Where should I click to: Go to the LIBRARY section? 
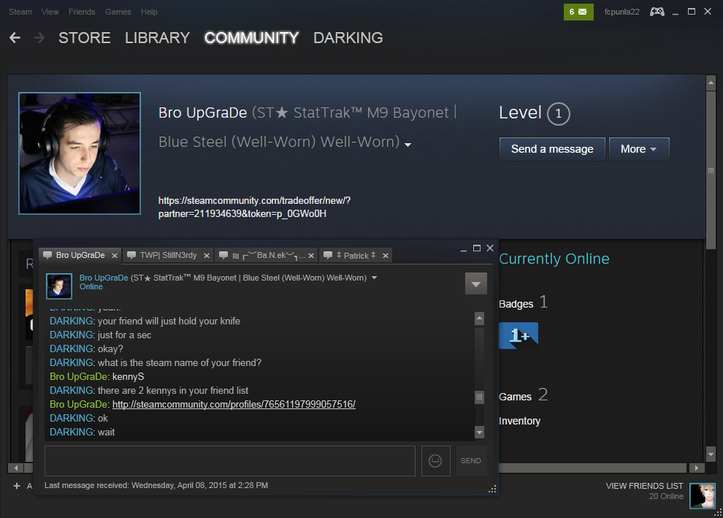[157, 38]
